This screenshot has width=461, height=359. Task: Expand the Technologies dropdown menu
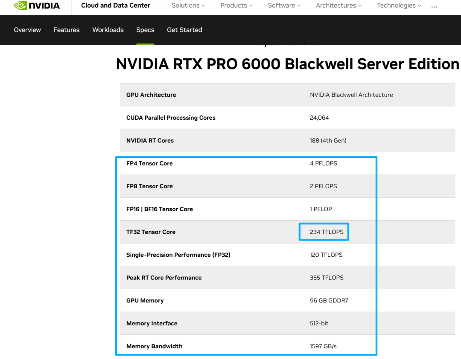tap(399, 5)
